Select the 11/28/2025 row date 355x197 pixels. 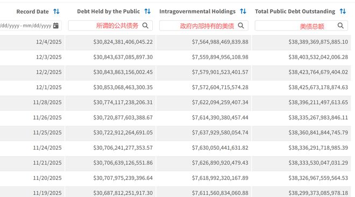(47, 103)
